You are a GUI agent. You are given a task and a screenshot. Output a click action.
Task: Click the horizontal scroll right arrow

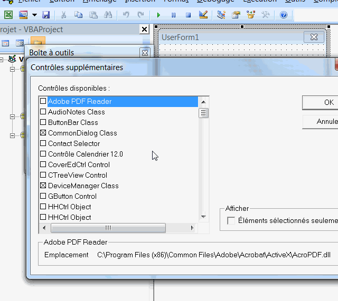pyautogui.click(x=192, y=228)
